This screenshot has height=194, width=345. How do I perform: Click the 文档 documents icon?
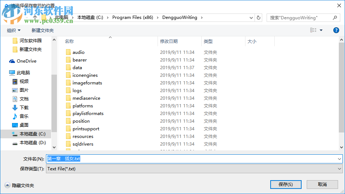[x=15, y=99]
